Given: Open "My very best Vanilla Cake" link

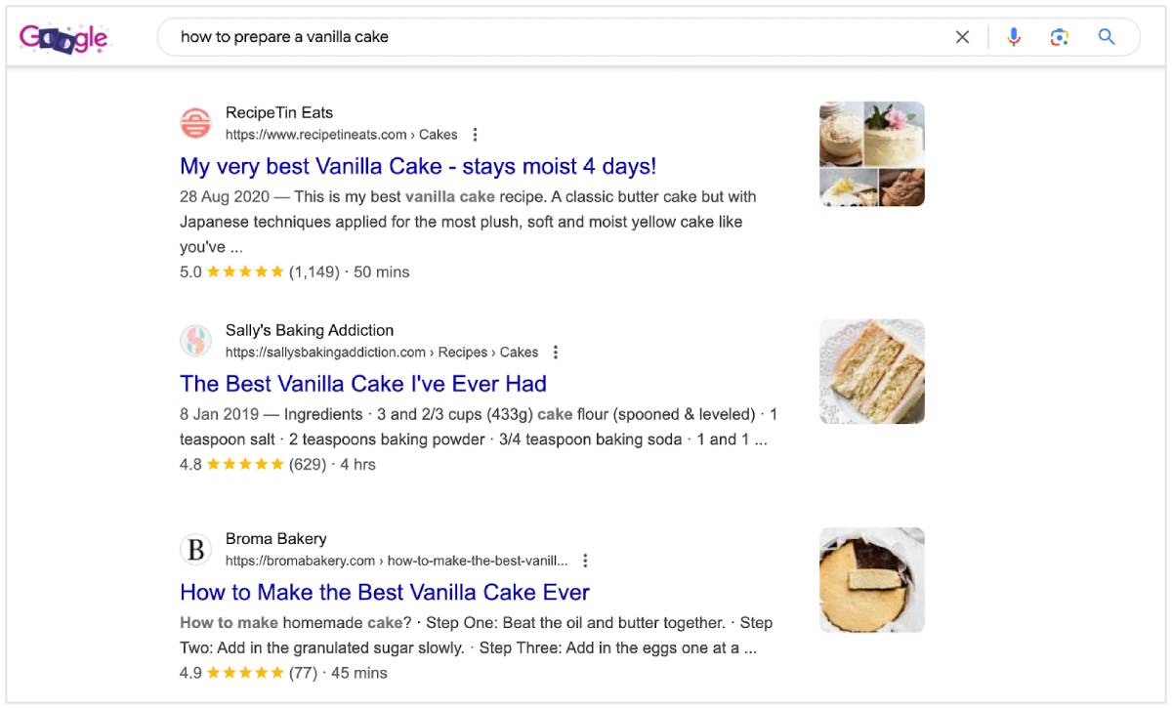Looking at the screenshot, I should [418, 166].
